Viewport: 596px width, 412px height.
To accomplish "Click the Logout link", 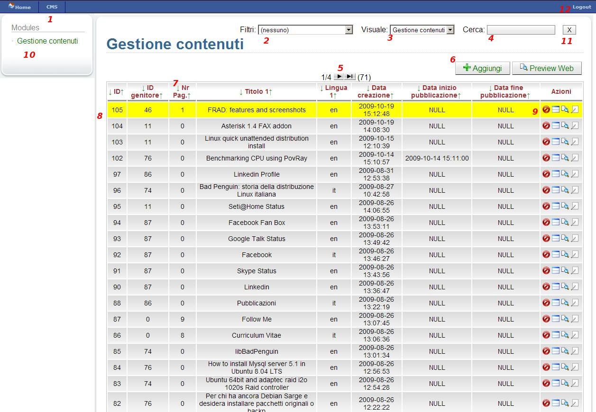I will pos(581,7).
